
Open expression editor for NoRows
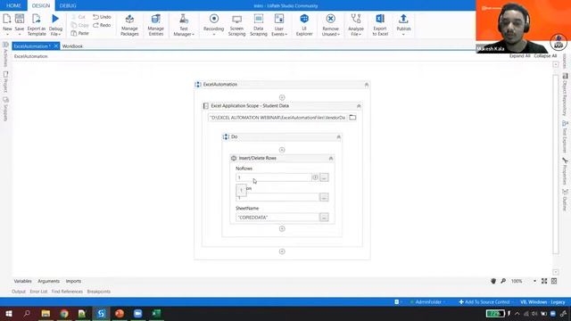click(x=324, y=177)
